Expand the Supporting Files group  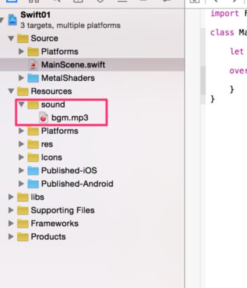pyautogui.click(x=11, y=210)
